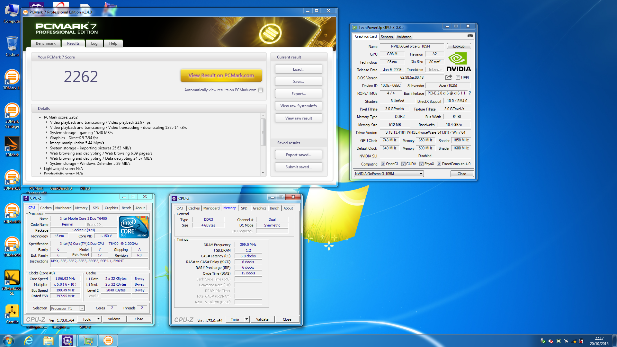Screen dimensions: 617x347
Task: Click the battery power tray icon
Action: 581,341
